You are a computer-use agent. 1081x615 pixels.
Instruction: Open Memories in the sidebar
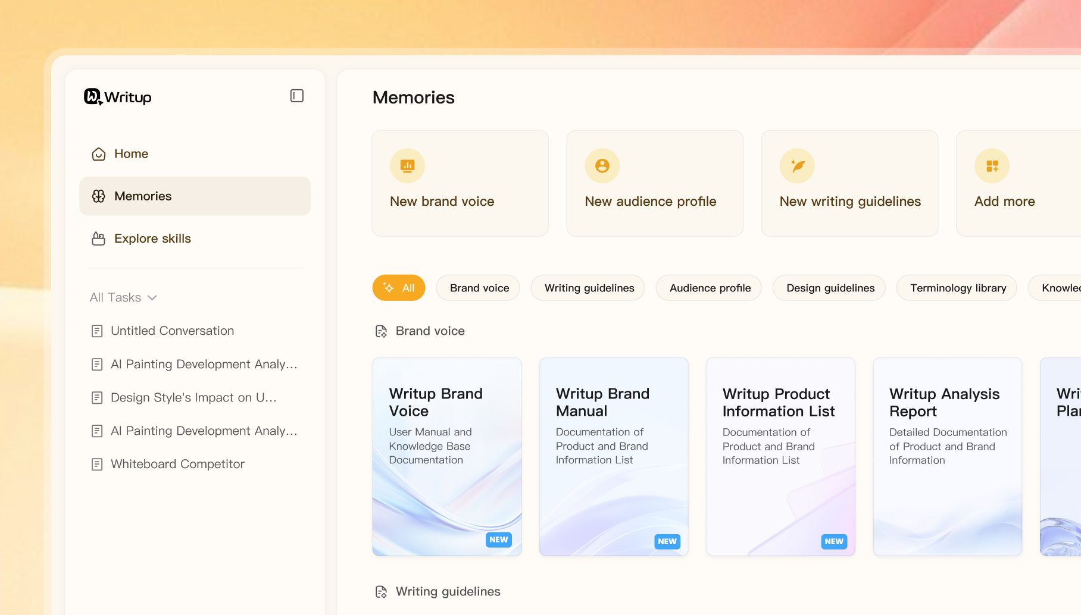click(195, 196)
